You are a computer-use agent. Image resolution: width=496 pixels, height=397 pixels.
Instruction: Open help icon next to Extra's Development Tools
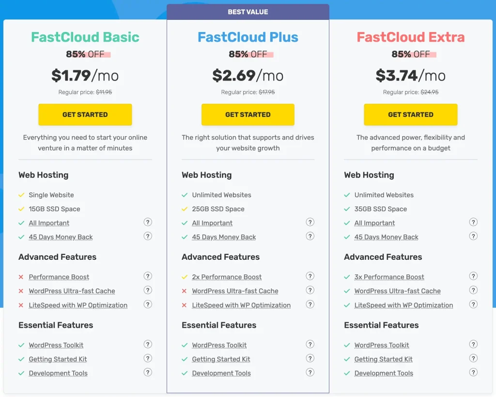click(x=473, y=373)
